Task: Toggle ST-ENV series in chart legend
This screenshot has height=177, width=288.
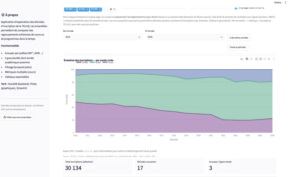Action: tap(82, 63)
